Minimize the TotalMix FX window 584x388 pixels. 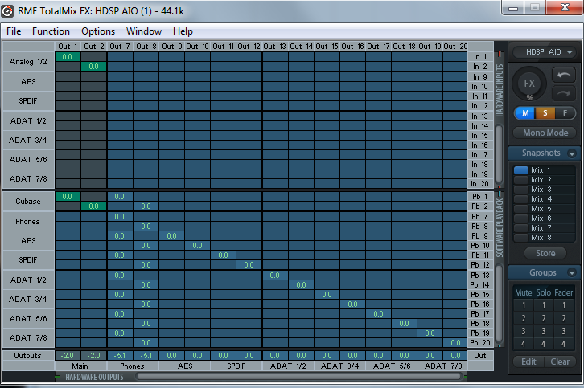(513, 8)
